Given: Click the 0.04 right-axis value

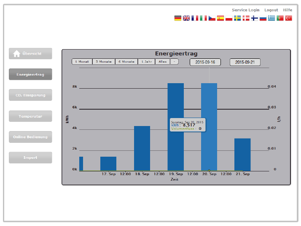Looking at the screenshot, I should [272, 87].
